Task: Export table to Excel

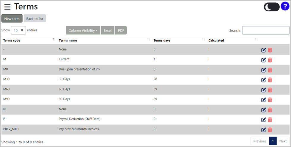Action: point(108,30)
